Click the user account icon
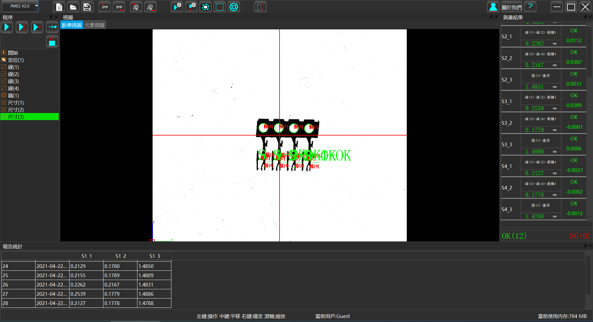The height and width of the screenshot is (322, 593). 493,7
